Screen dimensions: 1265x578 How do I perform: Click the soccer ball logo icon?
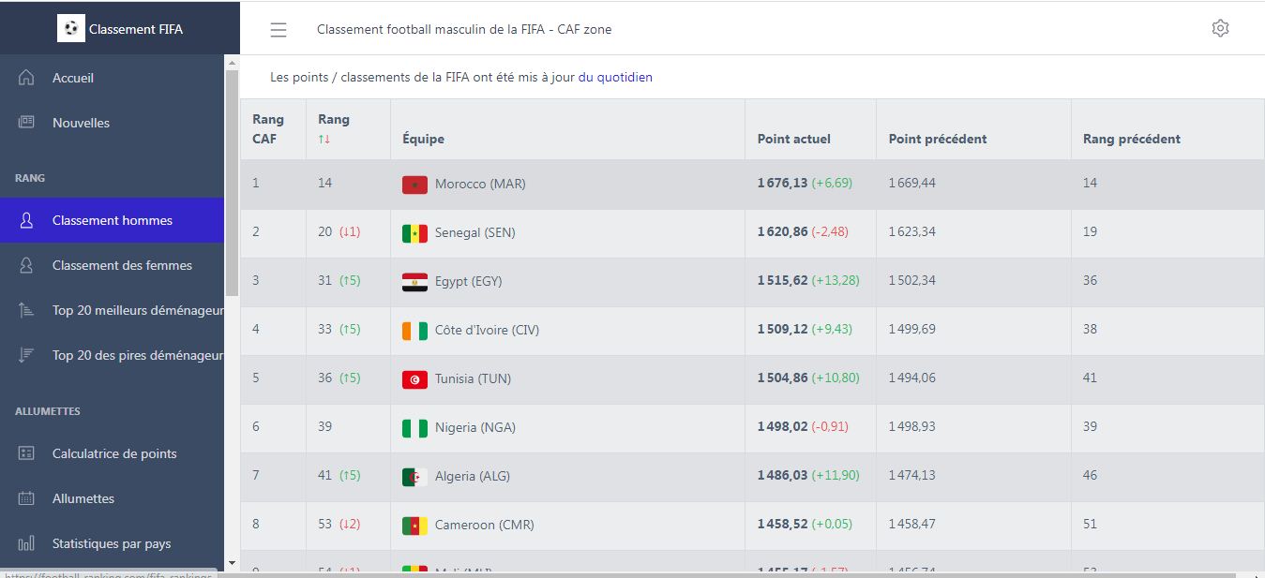(70, 29)
